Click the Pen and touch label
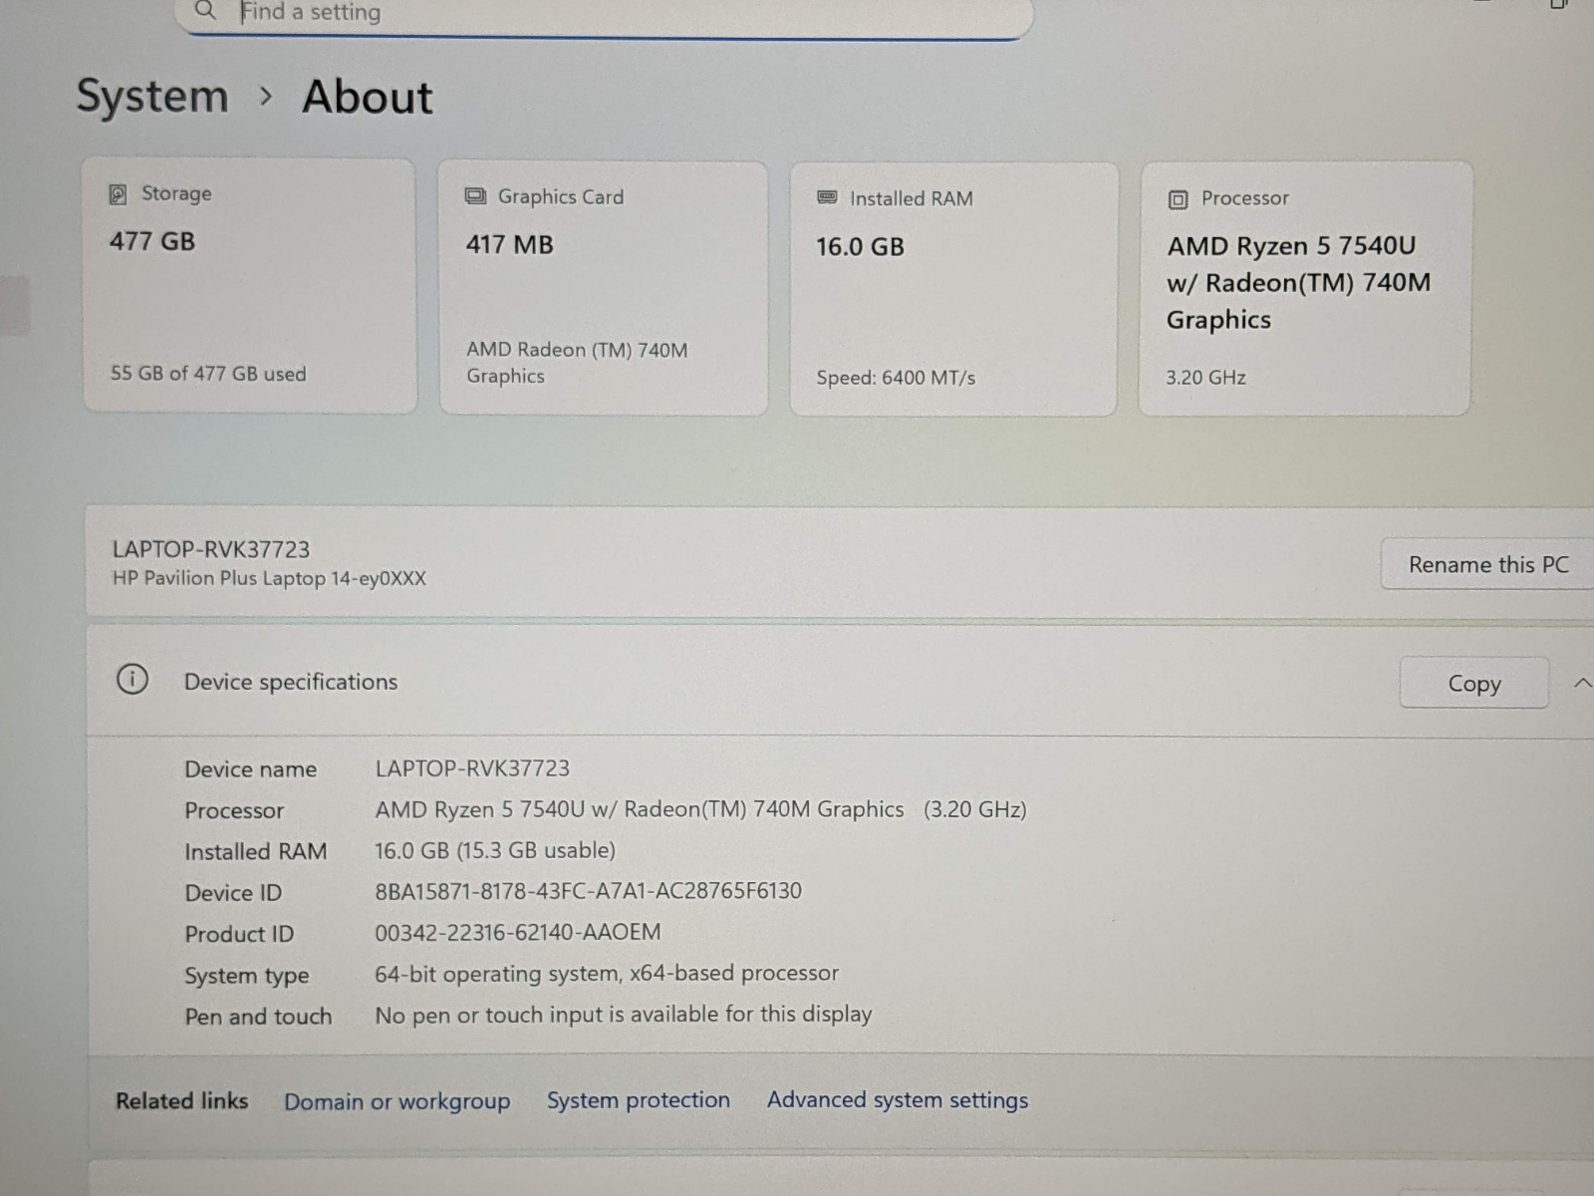This screenshot has width=1594, height=1196. tap(258, 1017)
